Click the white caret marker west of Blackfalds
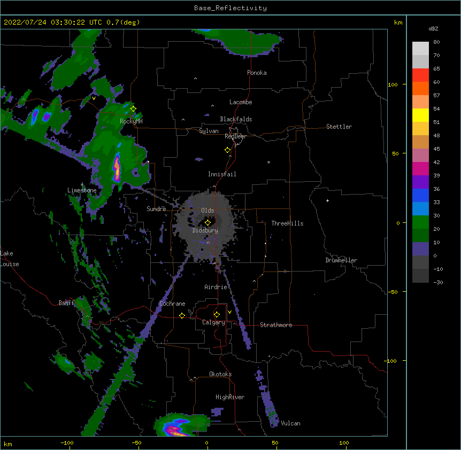The image size is (461, 450). [x=183, y=120]
